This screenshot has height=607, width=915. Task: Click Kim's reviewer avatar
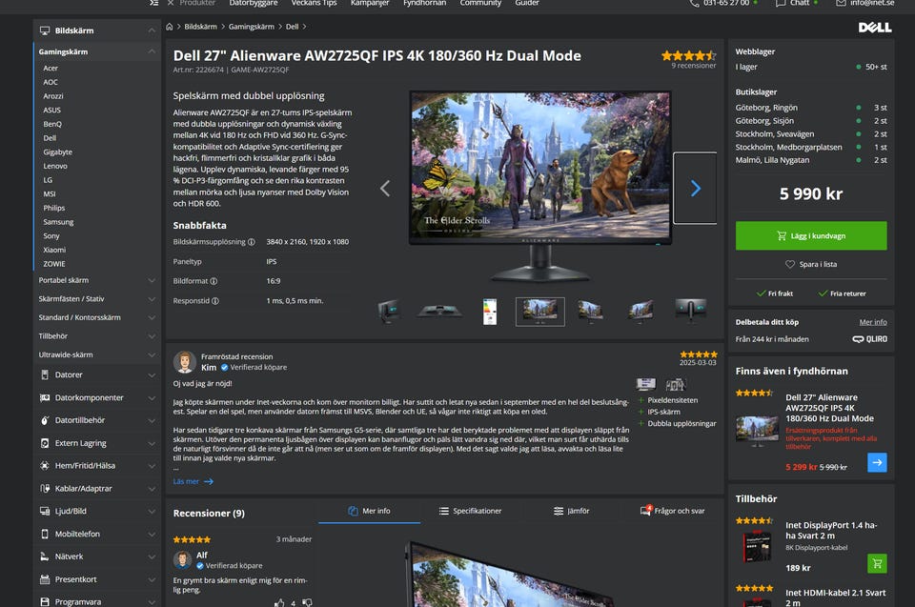point(184,362)
